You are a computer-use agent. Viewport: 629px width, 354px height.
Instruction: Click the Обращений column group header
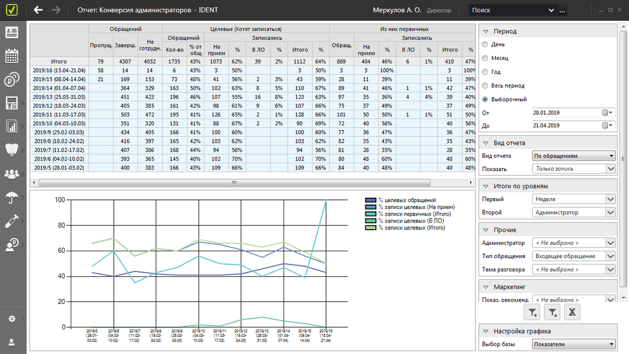(126, 29)
